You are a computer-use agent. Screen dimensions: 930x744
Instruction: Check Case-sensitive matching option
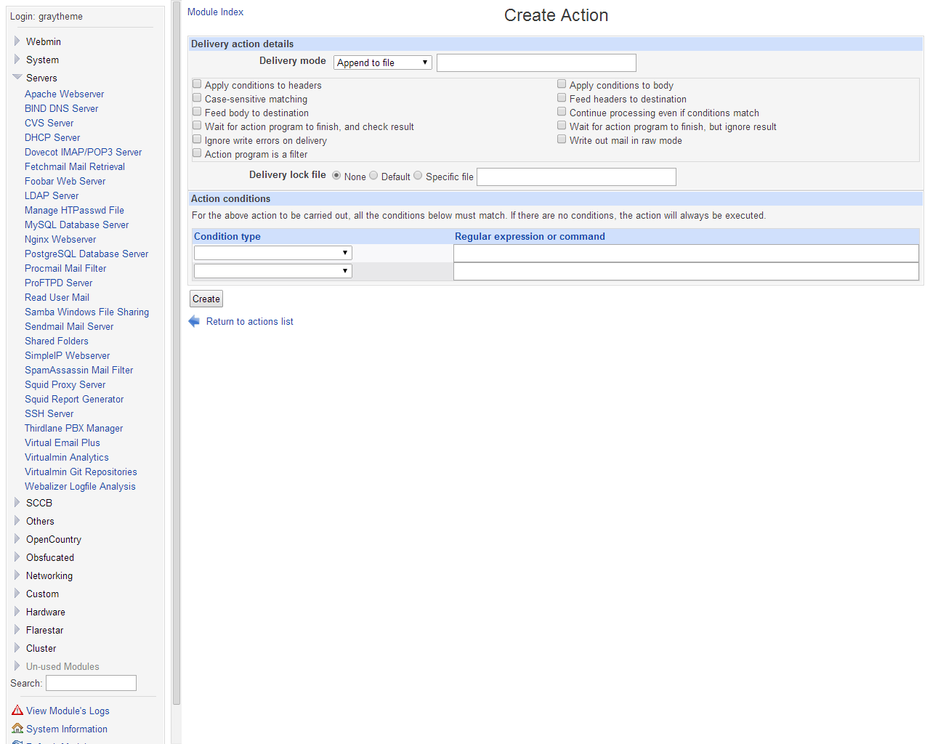point(197,98)
